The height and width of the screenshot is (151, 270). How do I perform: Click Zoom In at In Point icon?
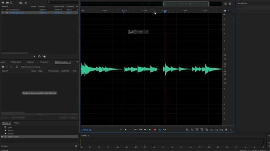(212, 130)
